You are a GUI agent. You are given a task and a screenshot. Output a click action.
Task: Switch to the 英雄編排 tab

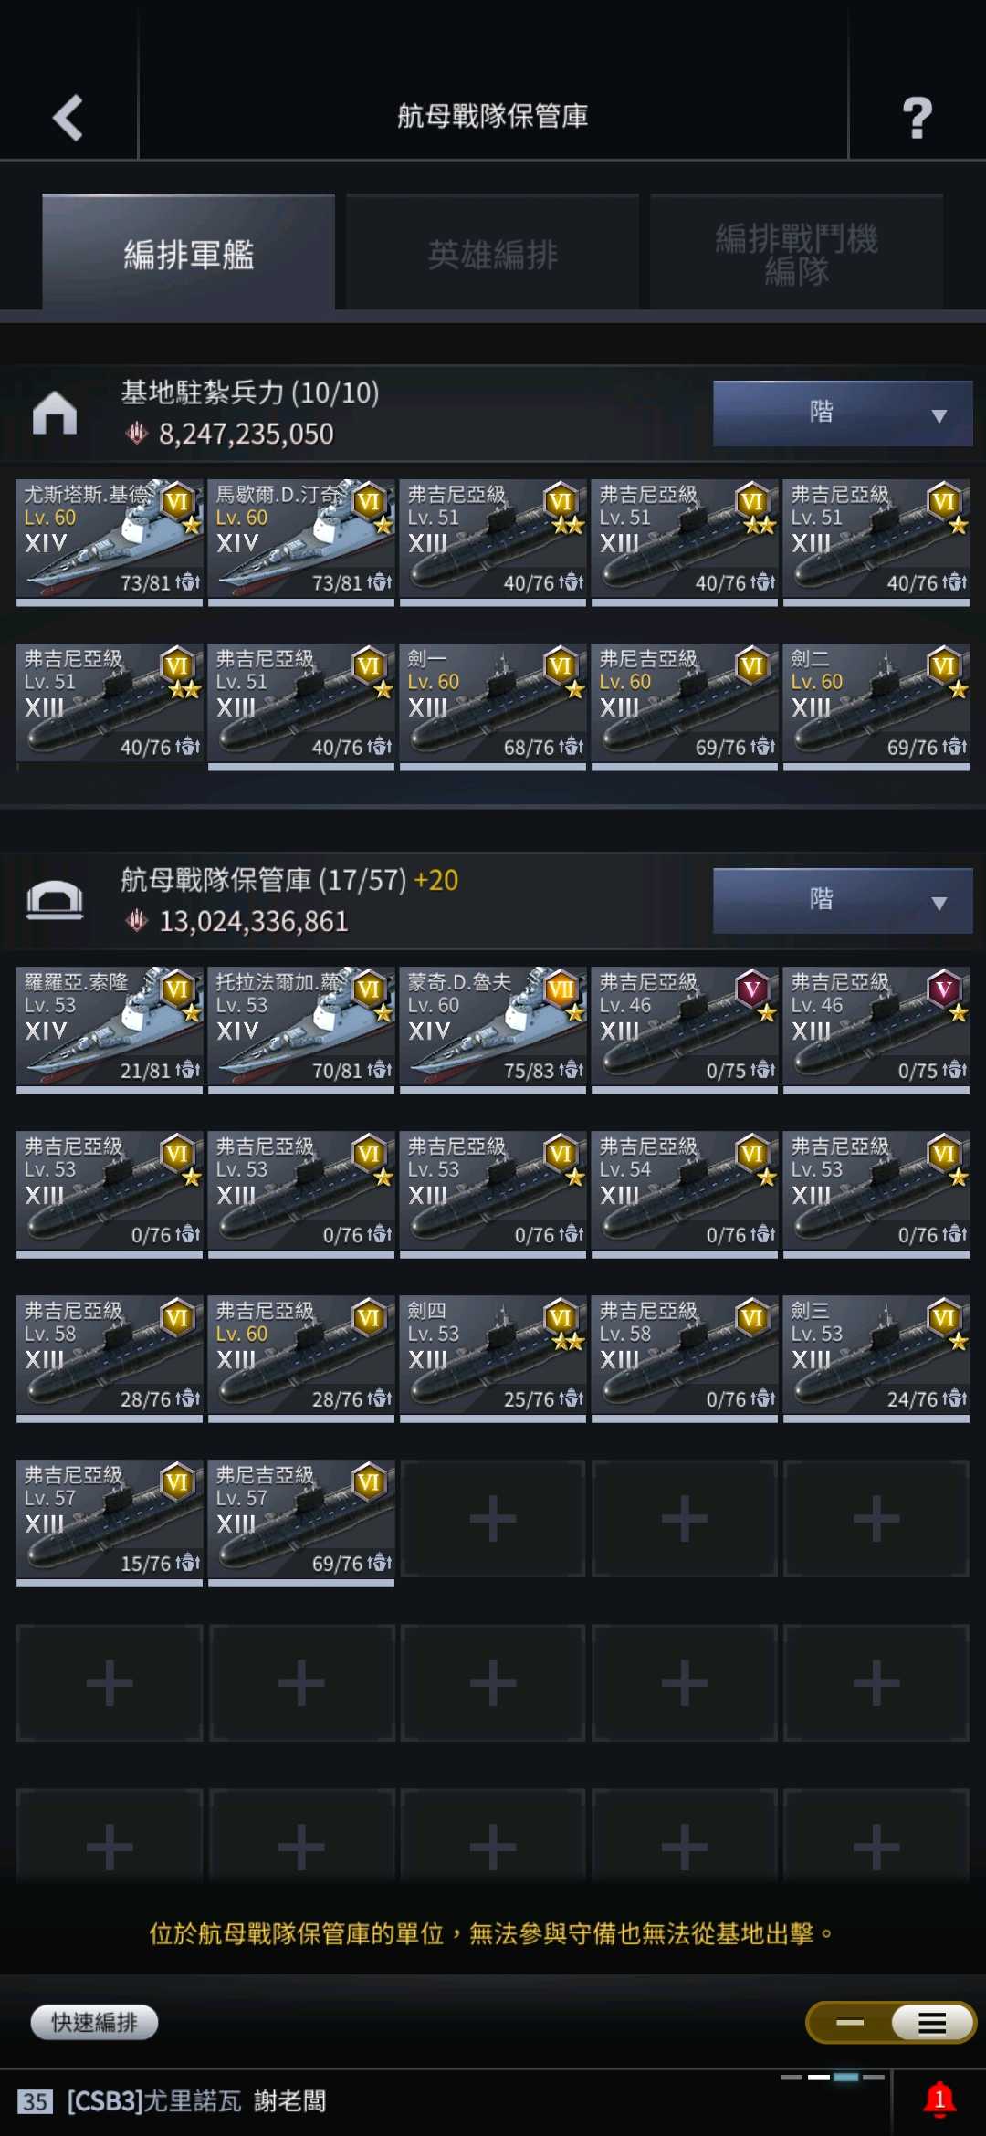pos(492,254)
